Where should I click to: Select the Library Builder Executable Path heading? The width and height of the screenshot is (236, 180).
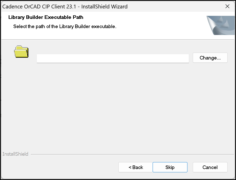46,17
